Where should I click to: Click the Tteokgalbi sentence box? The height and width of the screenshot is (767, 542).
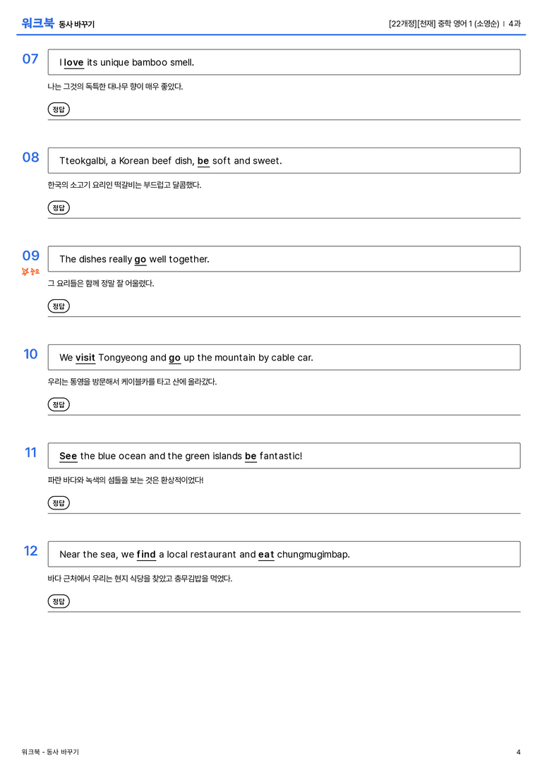[x=284, y=160]
